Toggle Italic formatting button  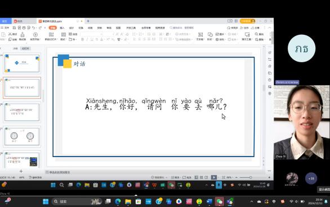(x=87, y=39)
